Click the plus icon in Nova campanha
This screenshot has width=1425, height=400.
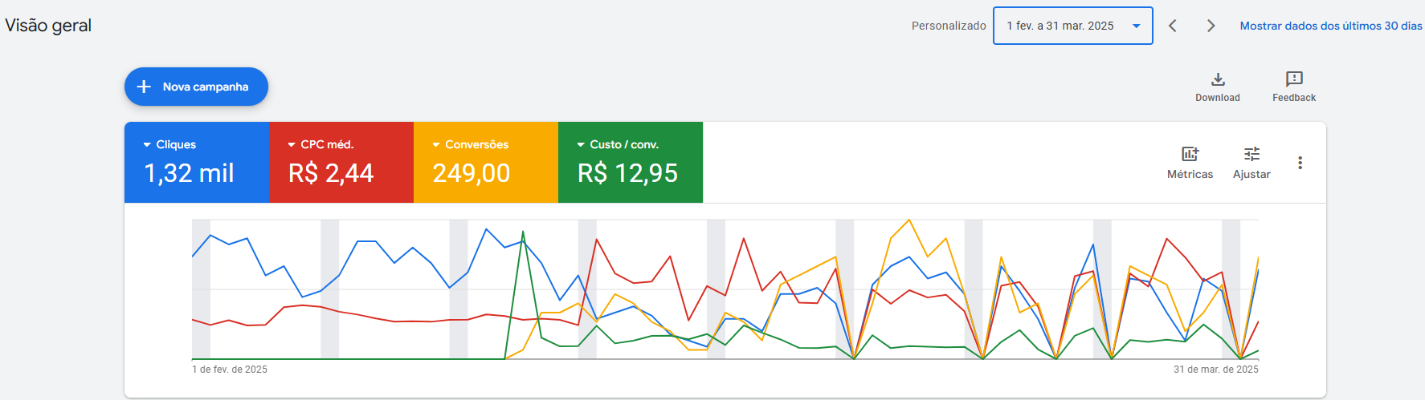[145, 87]
